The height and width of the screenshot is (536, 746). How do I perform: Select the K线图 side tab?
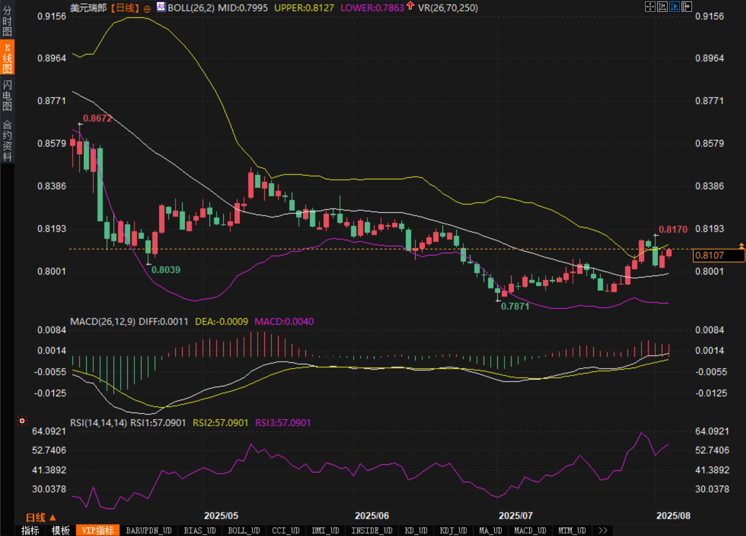coord(7,58)
